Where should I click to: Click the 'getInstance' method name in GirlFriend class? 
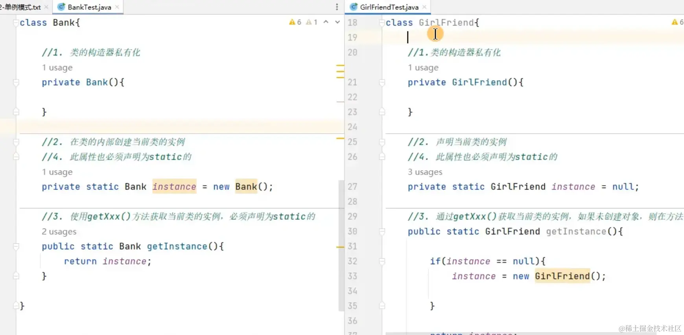576,232
